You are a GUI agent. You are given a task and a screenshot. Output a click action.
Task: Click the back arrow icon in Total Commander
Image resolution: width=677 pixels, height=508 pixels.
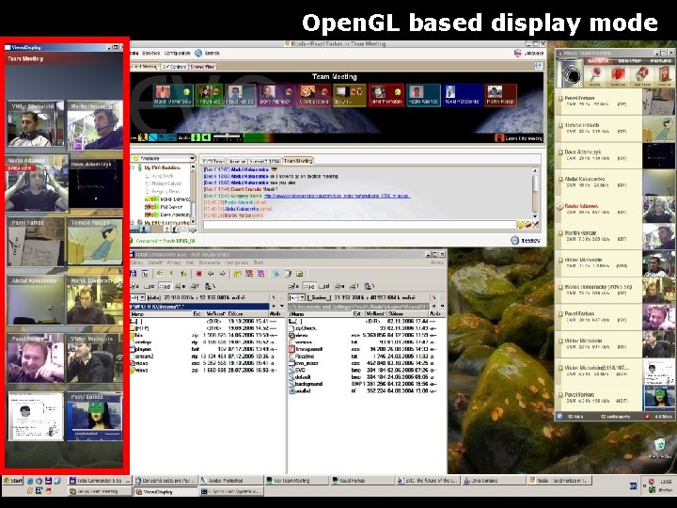coord(211,274)
